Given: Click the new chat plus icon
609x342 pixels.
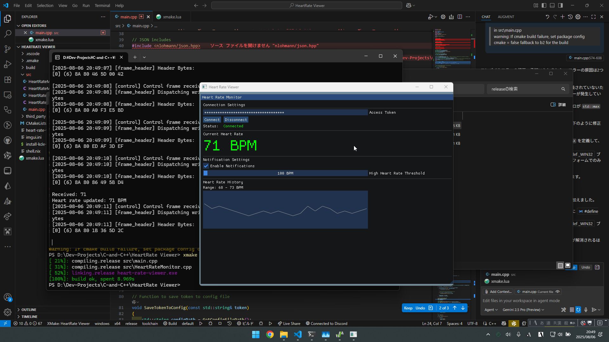Looking at the screenshot, I should click(x=562, y=17).
